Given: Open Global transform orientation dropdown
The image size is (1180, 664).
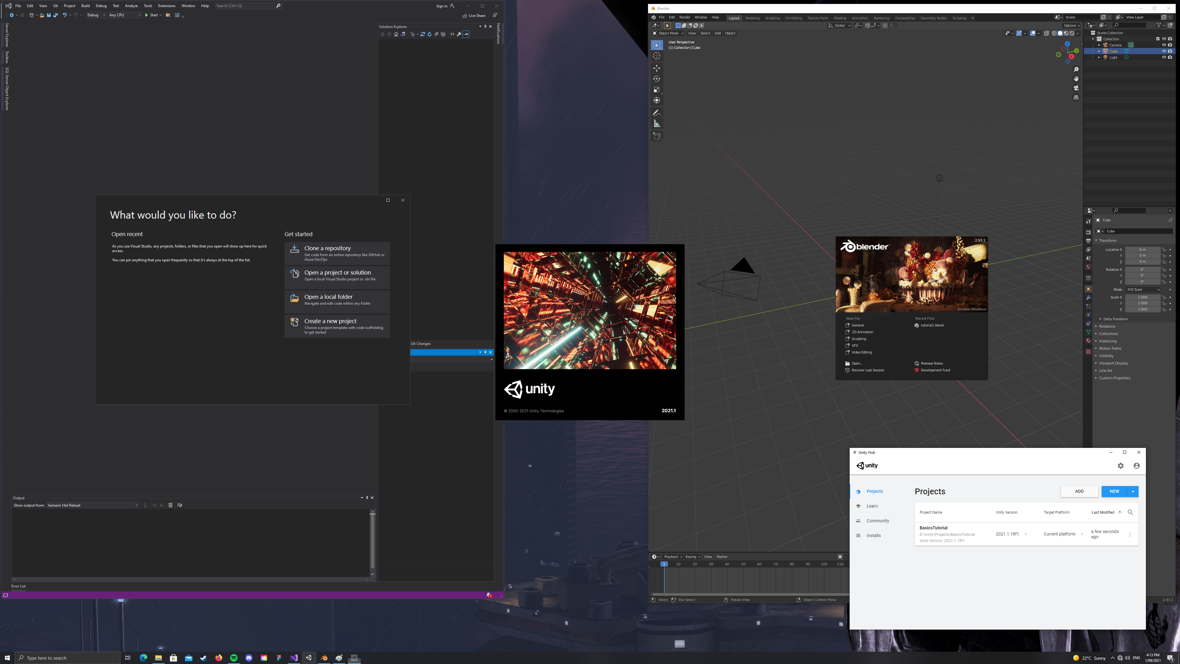Looking at the screenshot, I should coord(839,26).
